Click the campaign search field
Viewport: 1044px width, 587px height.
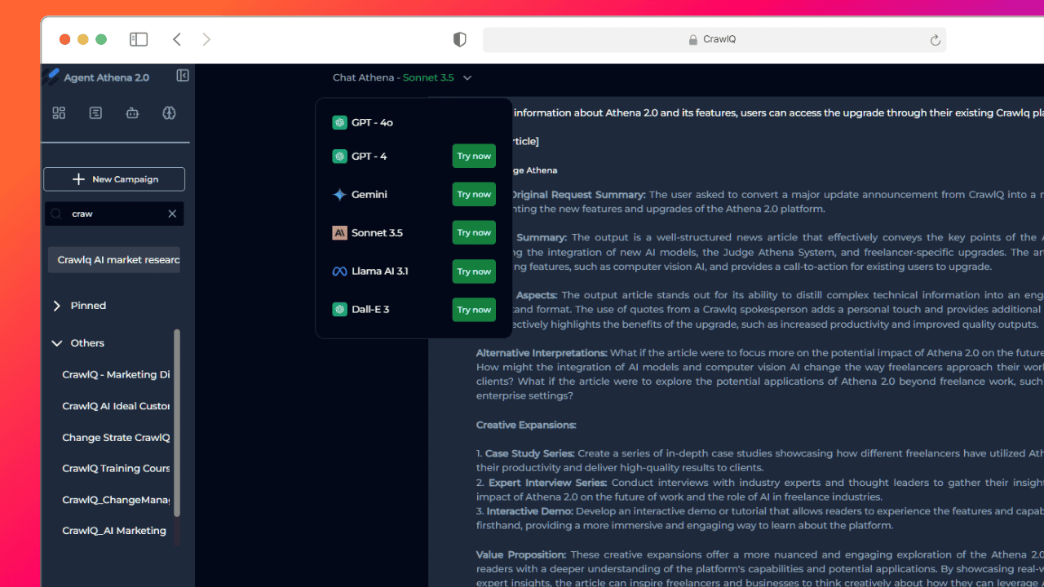click(114, 214)
